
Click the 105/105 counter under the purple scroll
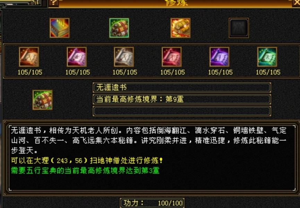click(x=221, y=72)
